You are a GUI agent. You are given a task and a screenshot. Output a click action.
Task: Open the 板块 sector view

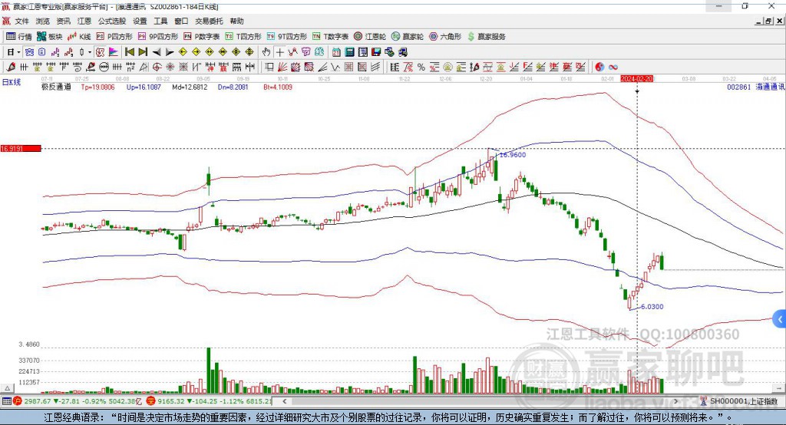pyautogui.click(x=49, y=37)
